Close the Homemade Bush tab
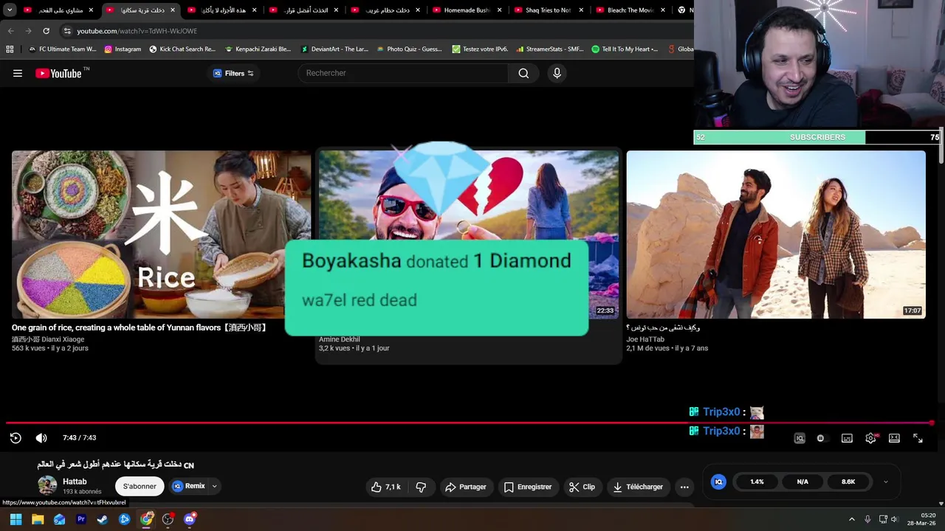Image resolution: width=945 pixels, height=531 pixels. [499, 10]
